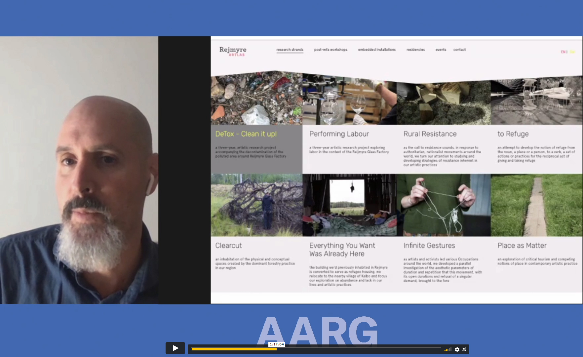Click the Rejmyre ArtLab logo
The width and height of the screenshot is (583, 357).
point(233,51)
